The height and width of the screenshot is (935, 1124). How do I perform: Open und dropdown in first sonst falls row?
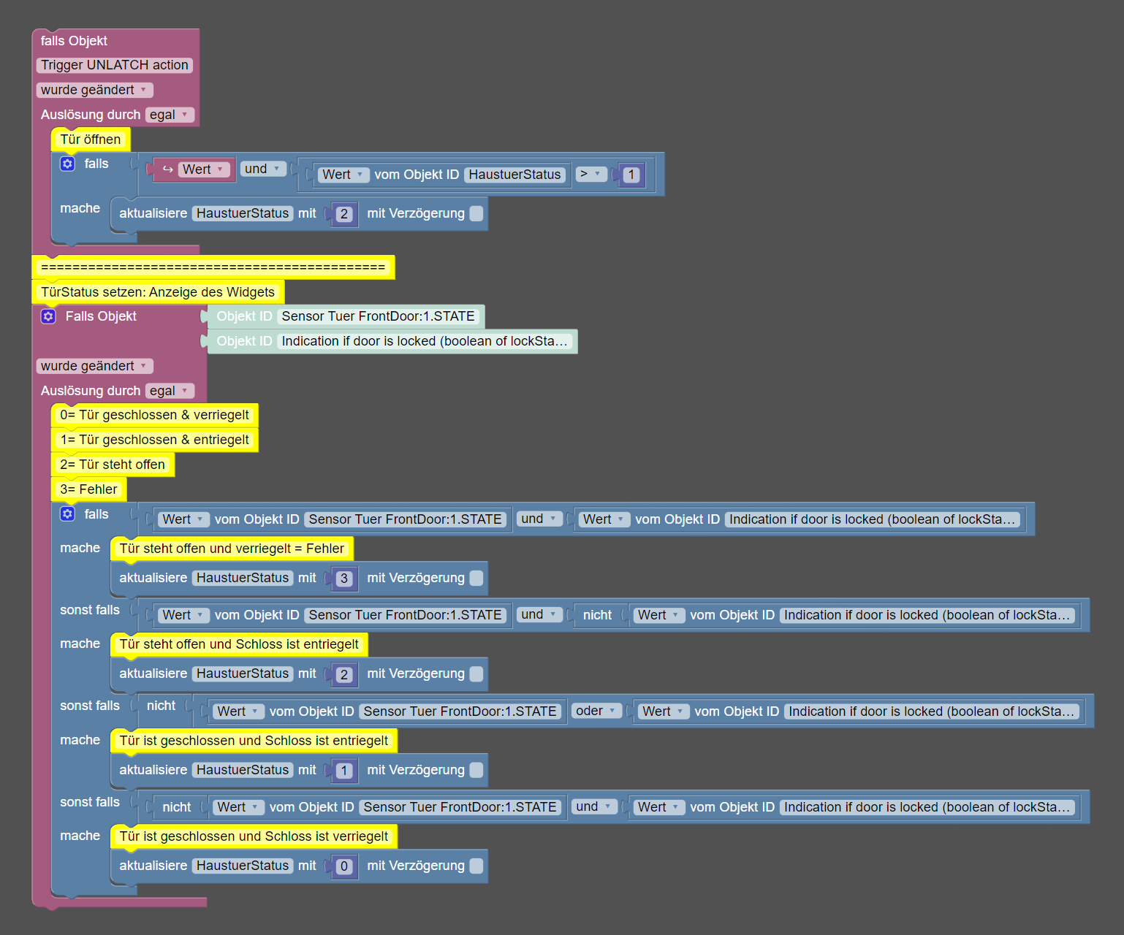[x=539, y=614]
